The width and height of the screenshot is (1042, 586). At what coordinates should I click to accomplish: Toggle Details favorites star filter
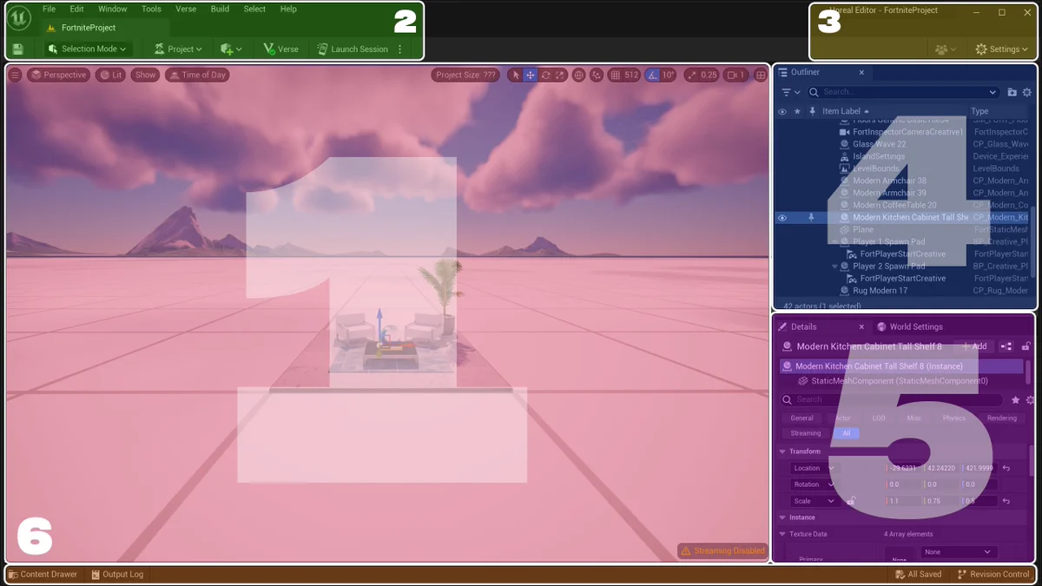(x=1015, y=400)
